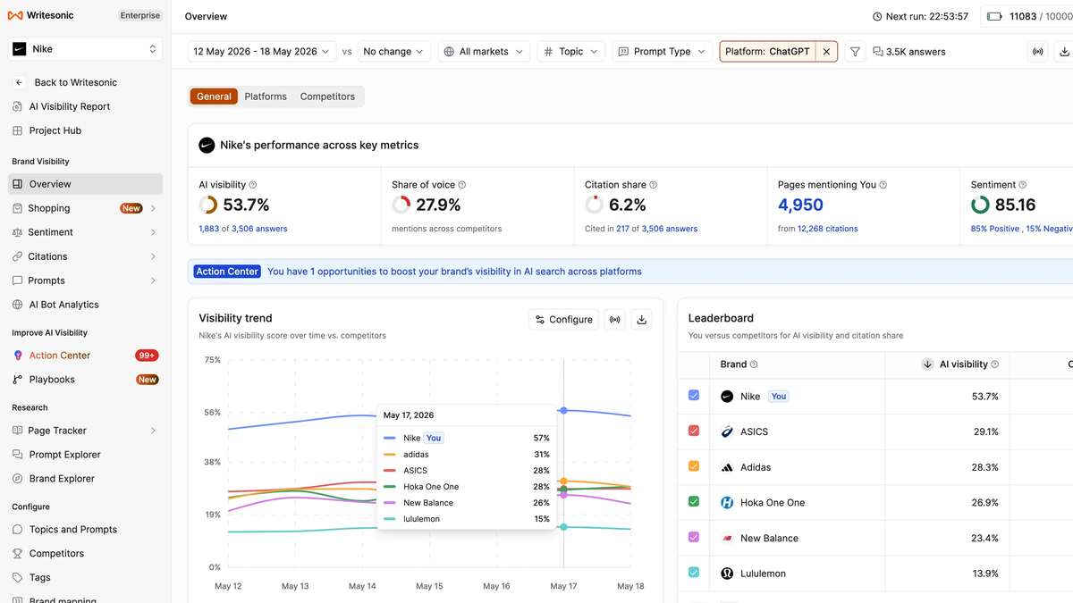Click the Page Tracker icon
The height and width of the screenshot is (603, 1073).
pos(18,431)
